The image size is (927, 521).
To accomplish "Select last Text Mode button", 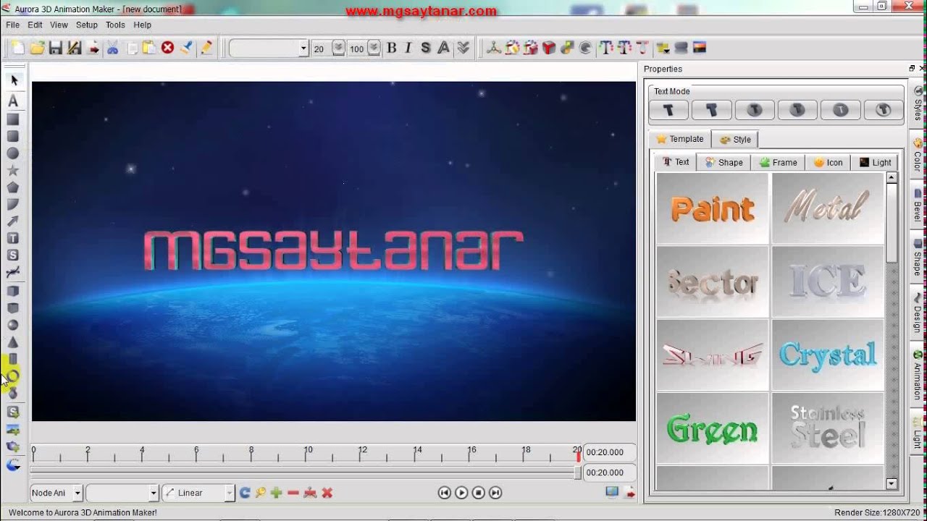I will pyautogui.click(x=884, y=110).
